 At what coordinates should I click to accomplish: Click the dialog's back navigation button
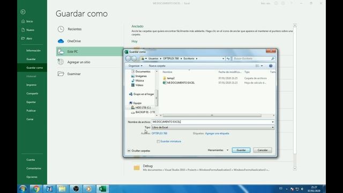click(128, 58)
